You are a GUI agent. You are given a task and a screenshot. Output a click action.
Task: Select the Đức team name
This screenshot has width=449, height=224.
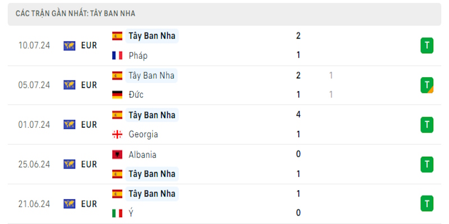136,95
